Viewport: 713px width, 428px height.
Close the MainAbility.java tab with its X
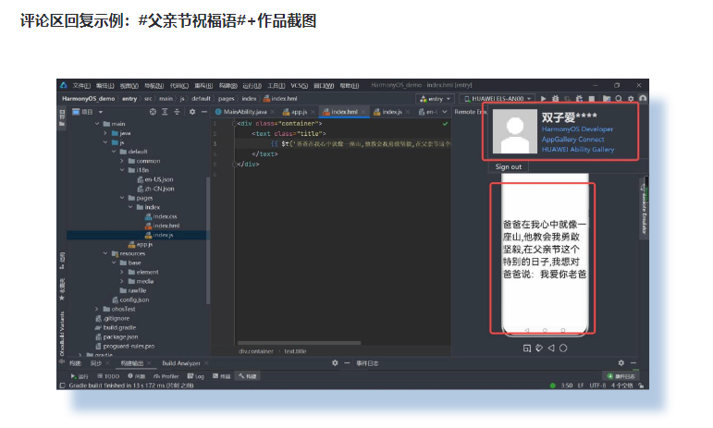273,112
